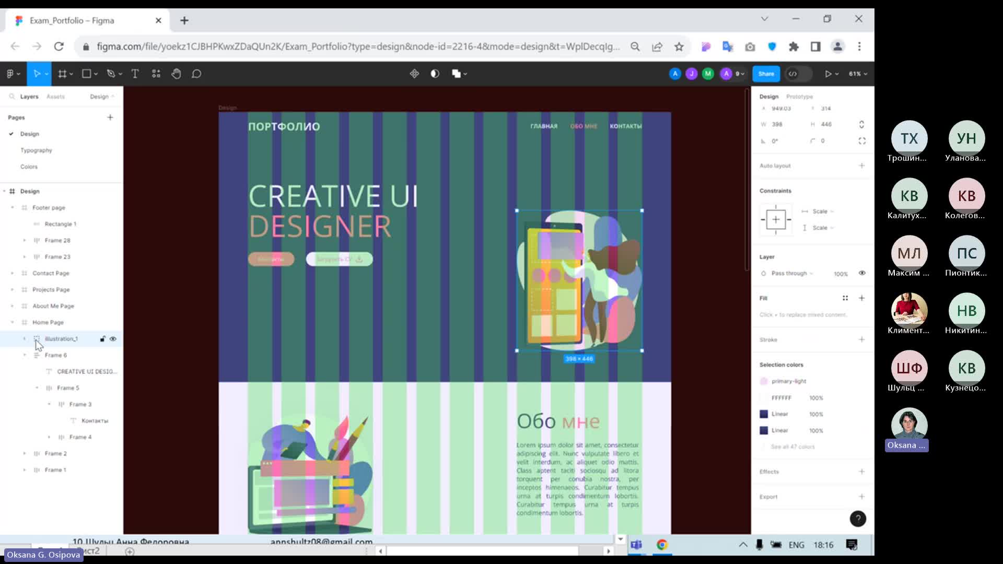Search layers with the magnifier icon
This screenshot has width=1003, height=564.
coord(12,97)
